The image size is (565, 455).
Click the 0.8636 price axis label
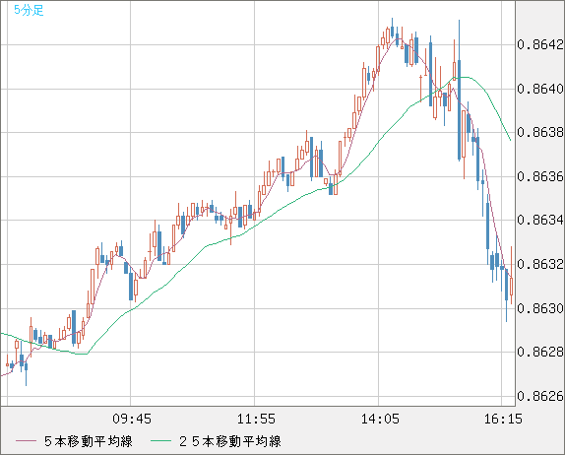(x=540, y=176)
